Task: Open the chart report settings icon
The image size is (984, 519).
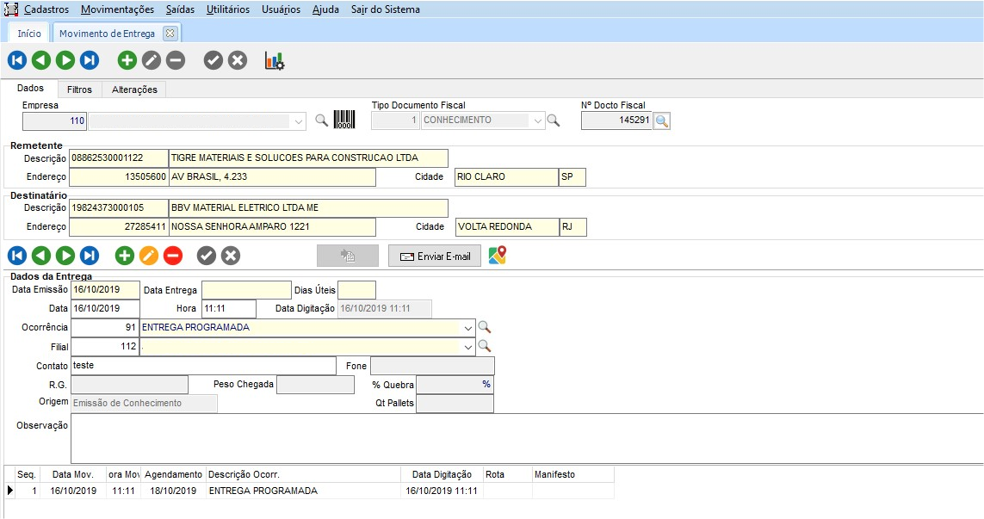Action: (x=275, y=60)
